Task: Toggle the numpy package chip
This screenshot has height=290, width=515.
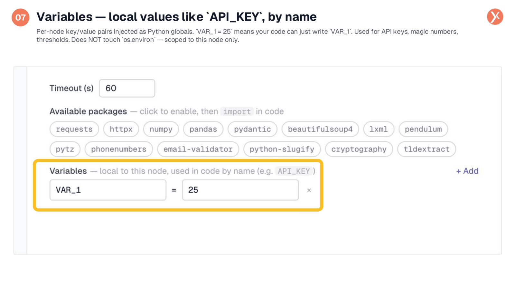Action: (x=161, y=129)
